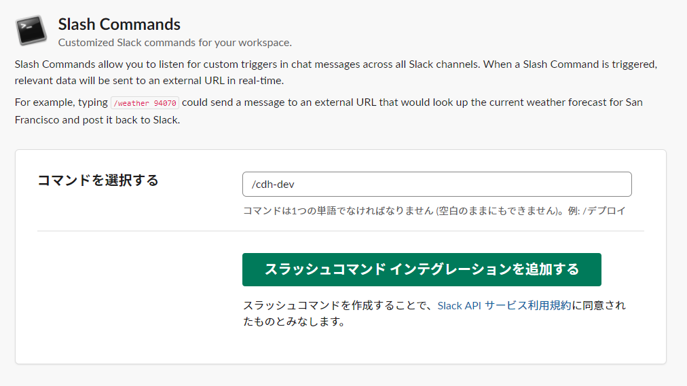This screenshot has height=386, width=687.
Task: Click the command hint ending in 例: /デプロイ
Action: [434, 211]
